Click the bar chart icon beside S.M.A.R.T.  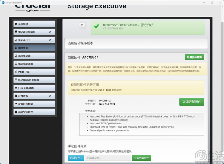16,40
